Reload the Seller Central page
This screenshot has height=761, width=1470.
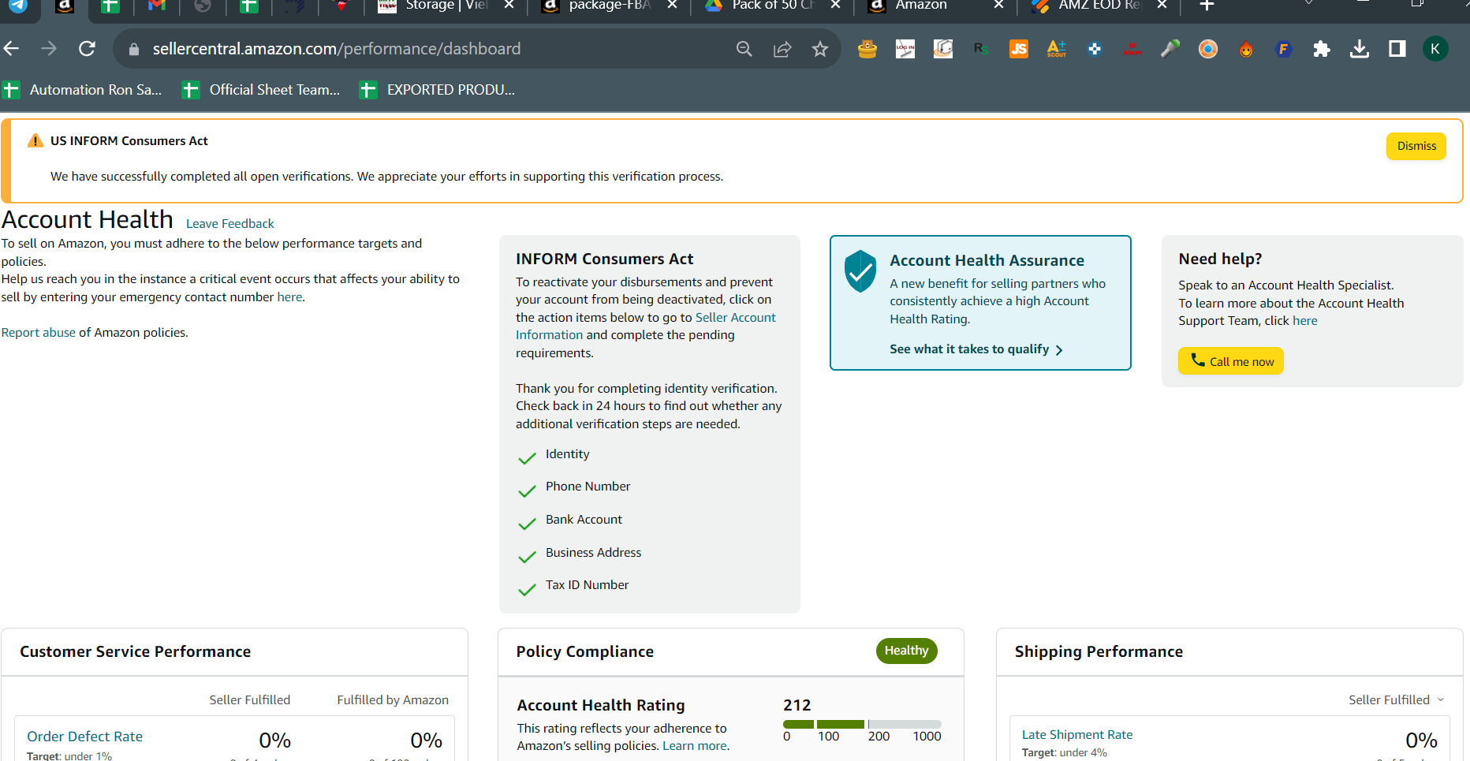[x=87, y=49]
